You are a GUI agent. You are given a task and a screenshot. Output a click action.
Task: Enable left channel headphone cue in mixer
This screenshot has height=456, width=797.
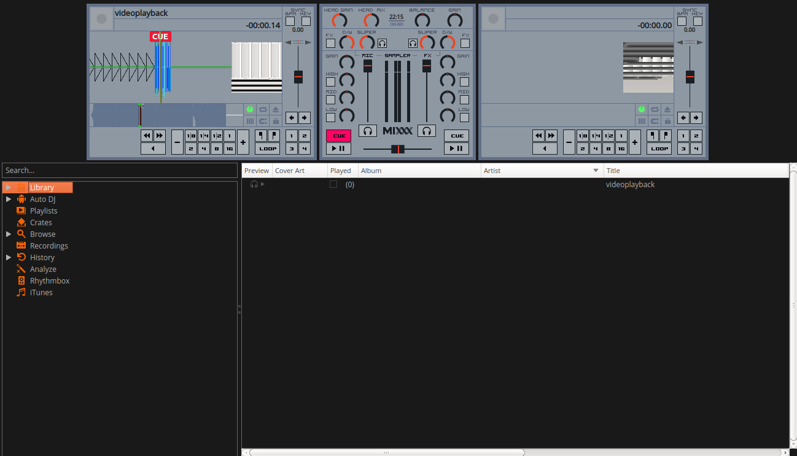(x=368, y=131)
